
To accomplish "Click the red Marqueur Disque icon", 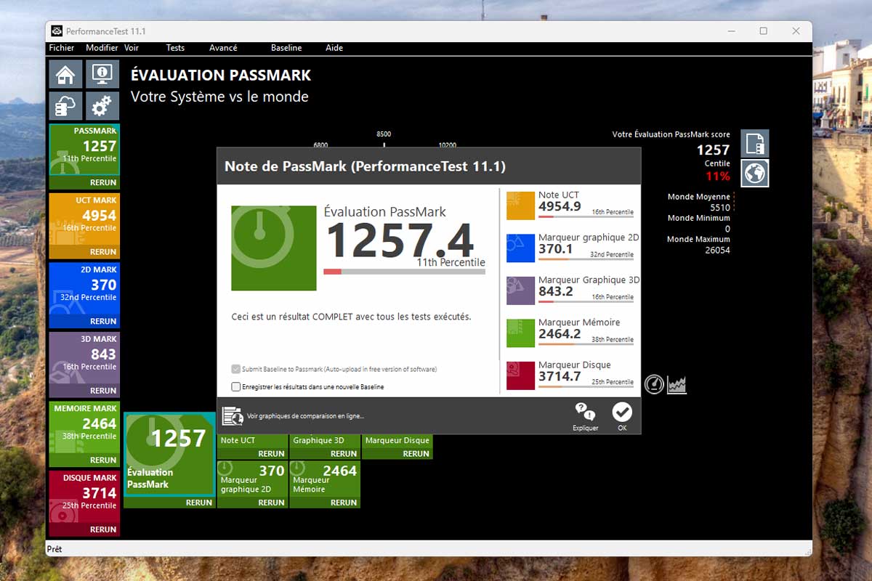I will tap(520, 375).
